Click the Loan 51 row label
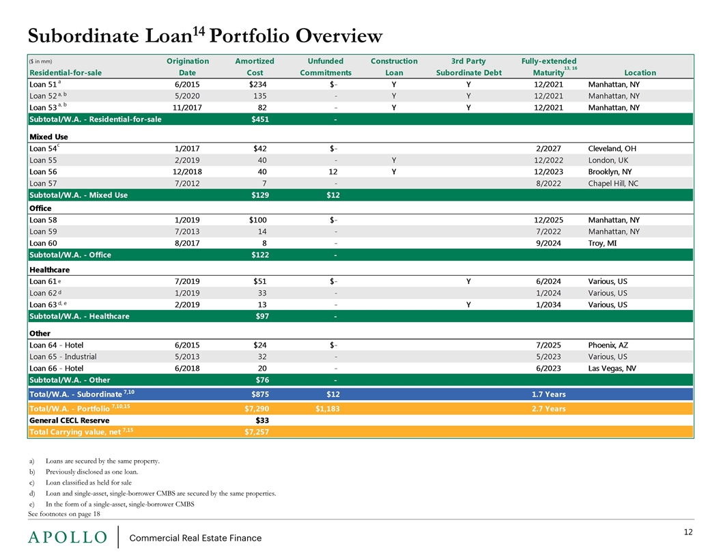Image resolution: width=721 pixels, height=557 pixels. click(x=45, y=84)
